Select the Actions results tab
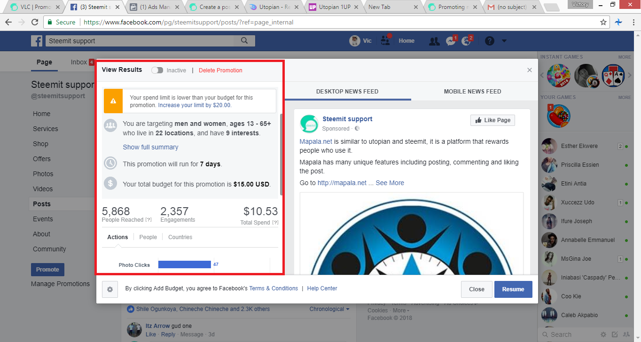This screenshot has height=342, width=641. (117, 237)
